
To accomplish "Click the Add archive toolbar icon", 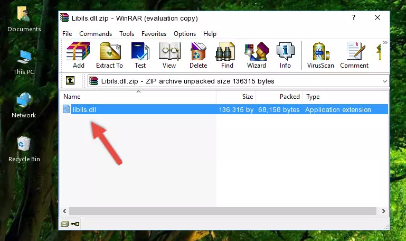I will pyautogui.click(x=78, y=55).
